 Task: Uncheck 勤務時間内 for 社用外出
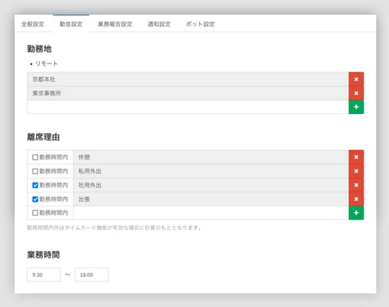(x=35, y=185)
